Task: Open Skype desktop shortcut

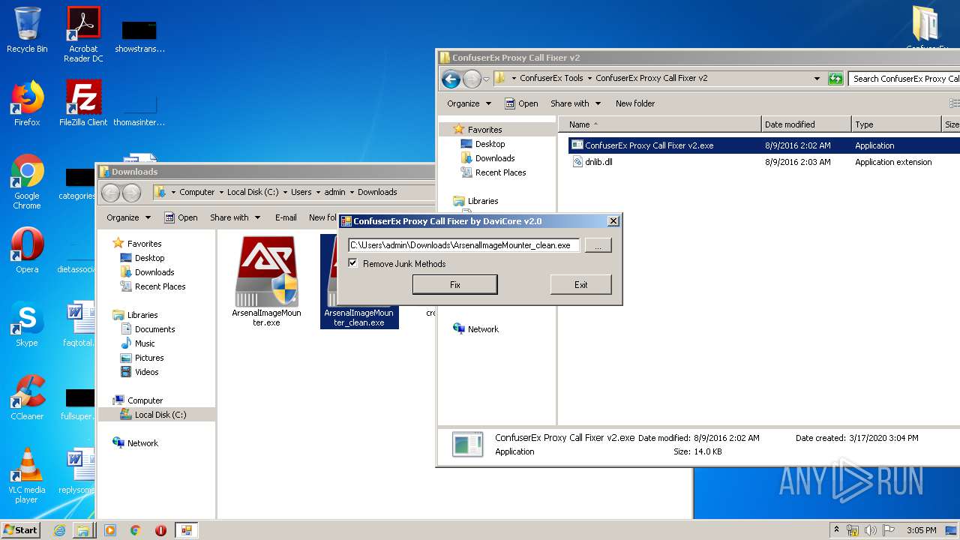Action: tap(27, 324)
